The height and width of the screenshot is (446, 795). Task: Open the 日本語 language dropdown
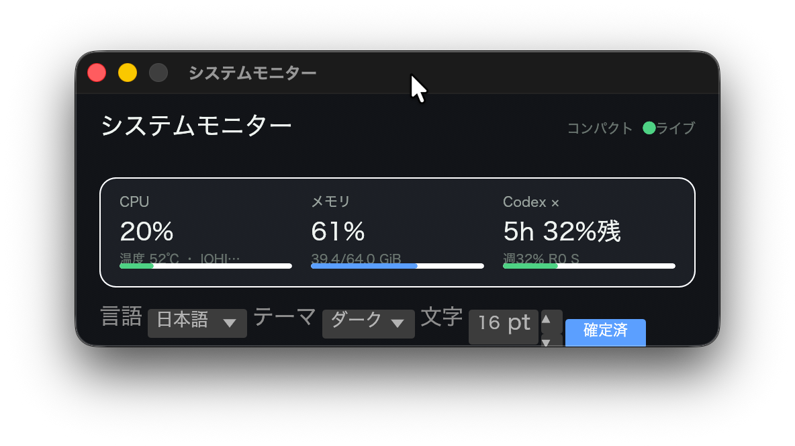(x=197, y=322)
